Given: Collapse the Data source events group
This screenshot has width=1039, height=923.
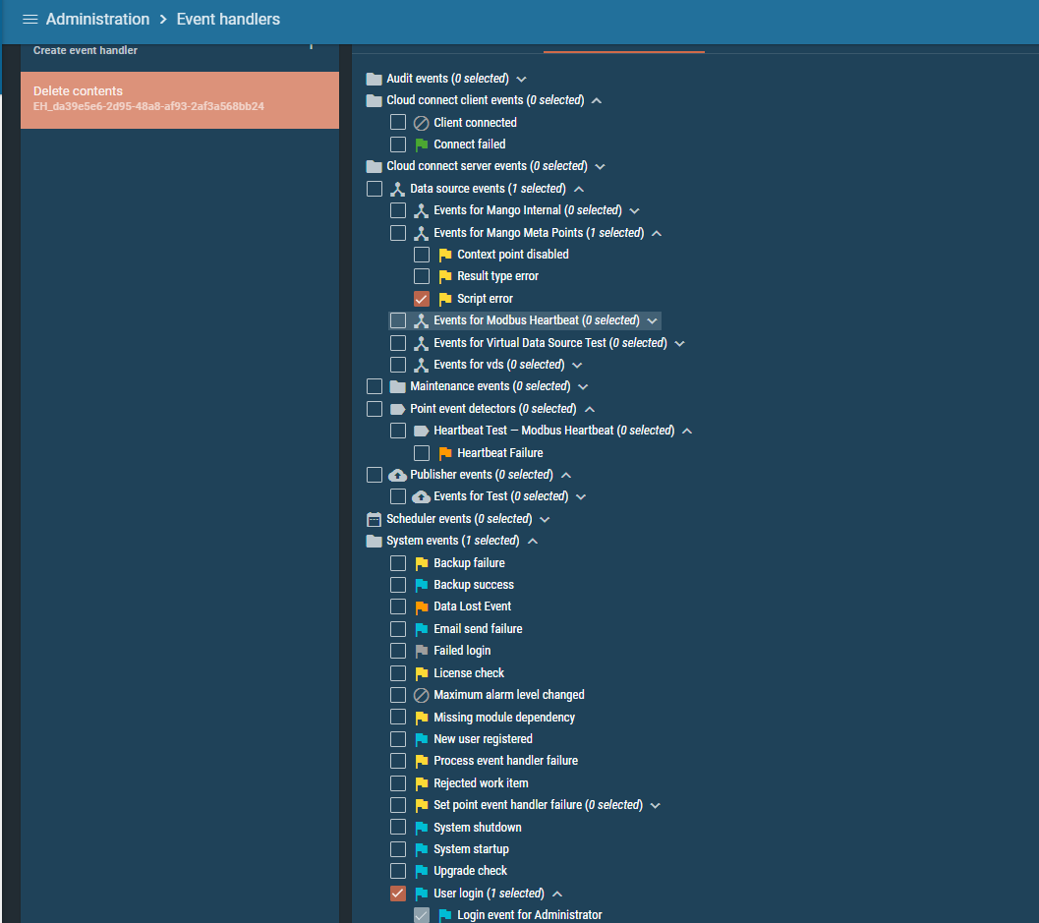Looking at the screenshot, I should pyautogui.click(x=579, y=189).
